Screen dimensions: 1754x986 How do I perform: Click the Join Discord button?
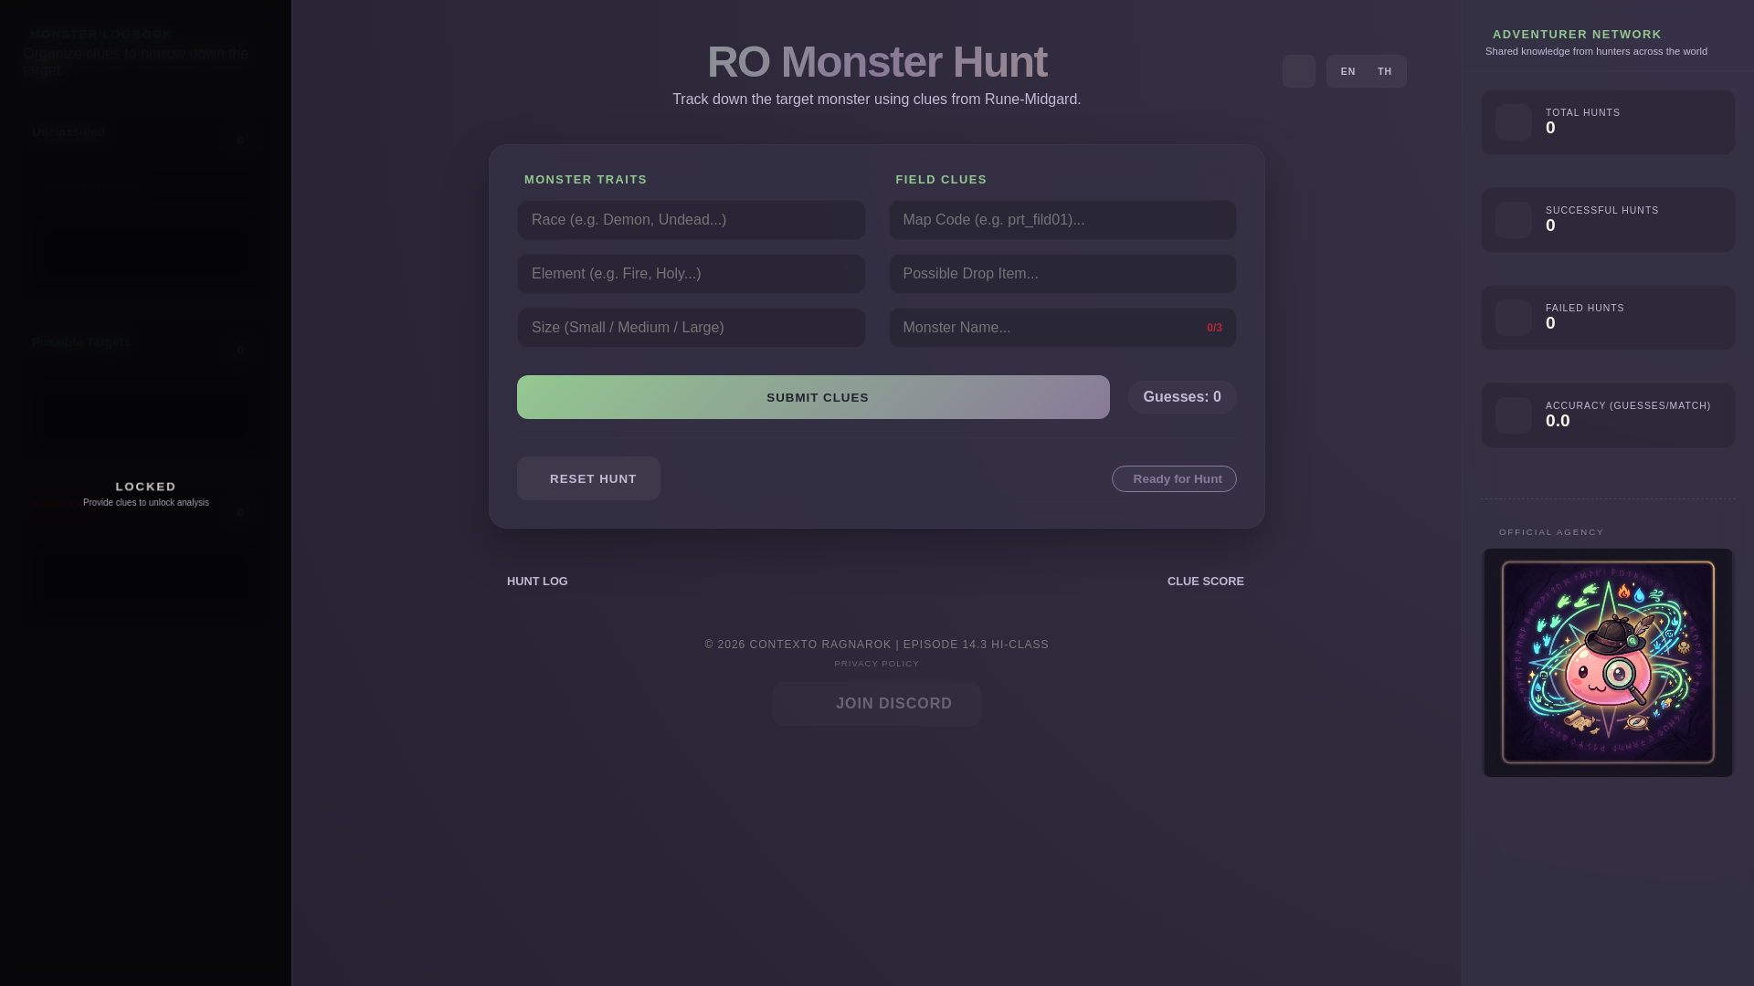(877, 704)
